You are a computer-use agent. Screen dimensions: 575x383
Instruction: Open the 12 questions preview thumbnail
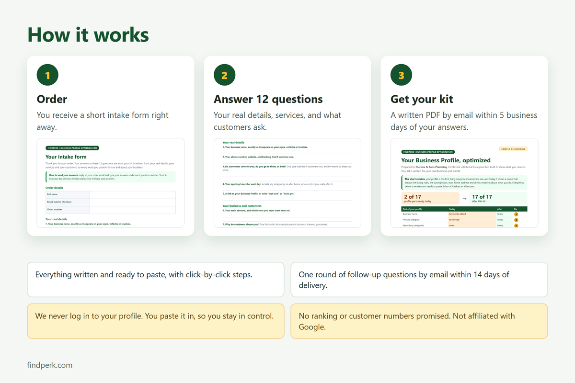287,183
